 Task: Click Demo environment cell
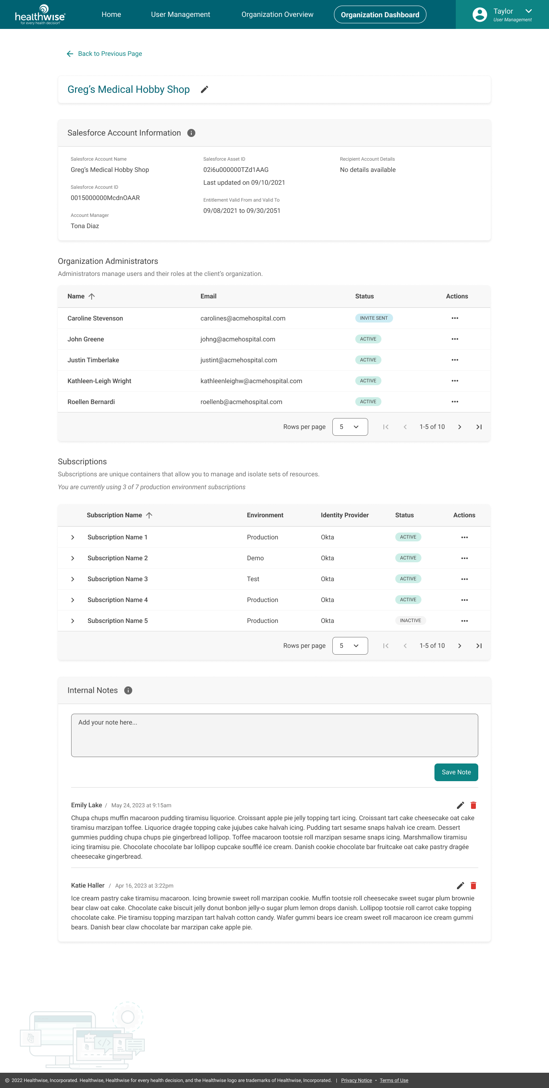pos(255,558)
